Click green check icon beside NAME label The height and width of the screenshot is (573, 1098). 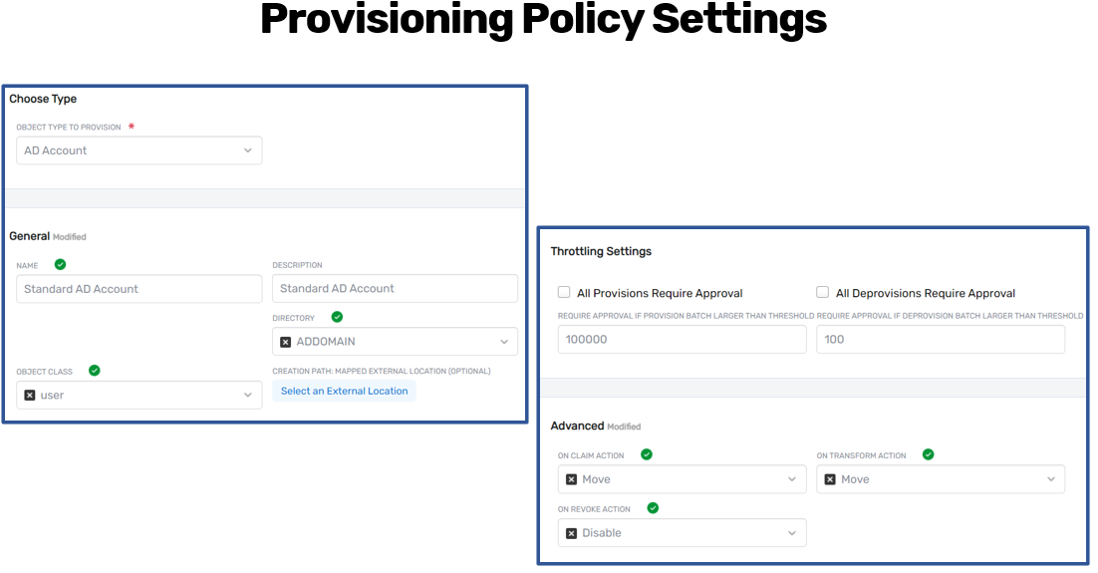[60, 264]
